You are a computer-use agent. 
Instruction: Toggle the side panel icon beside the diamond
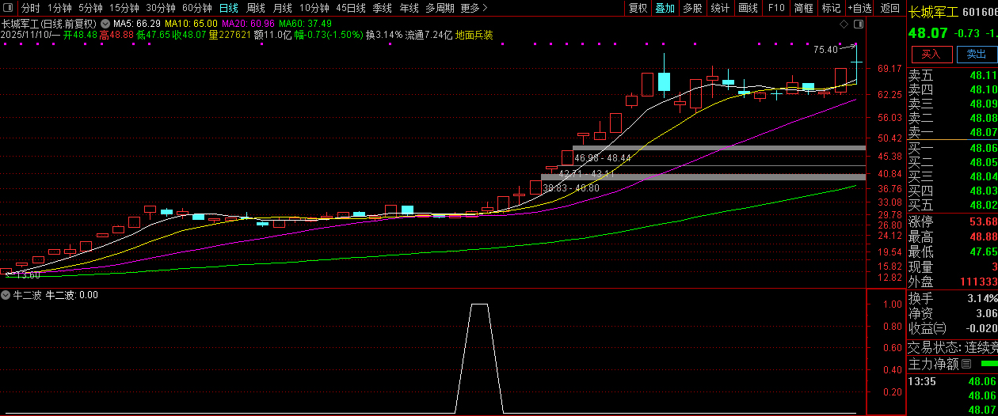click(859, 24)
